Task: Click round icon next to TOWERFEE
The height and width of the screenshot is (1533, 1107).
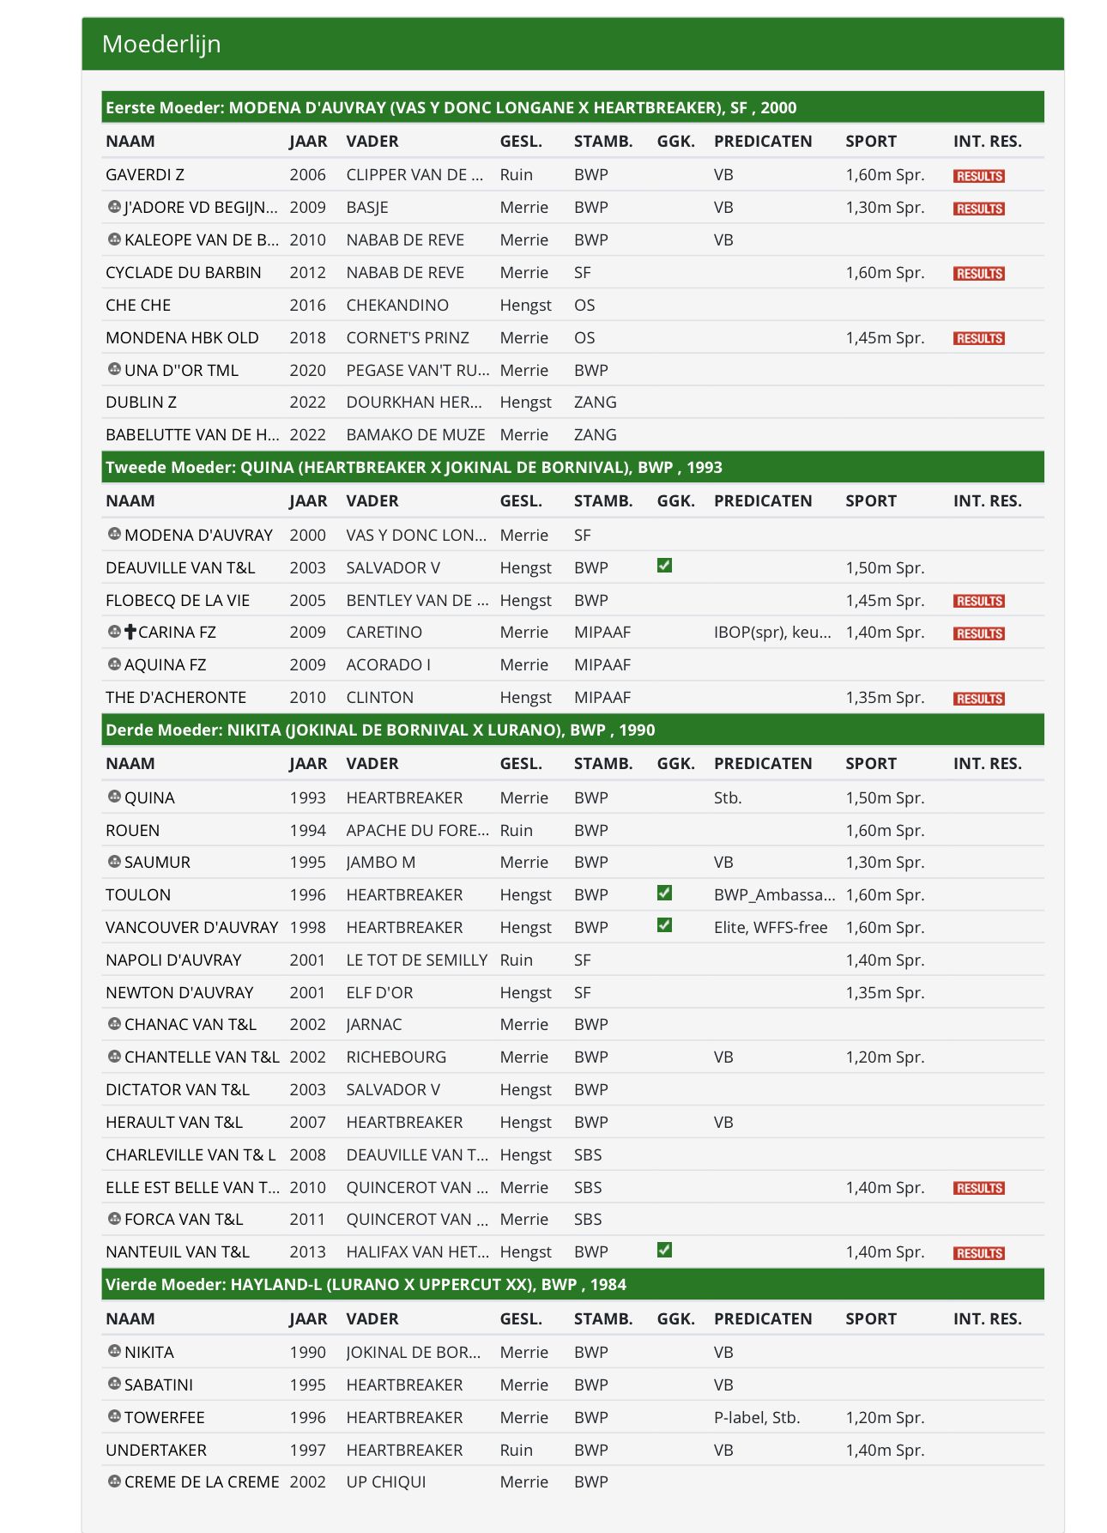Action: tap(114, 1416)
